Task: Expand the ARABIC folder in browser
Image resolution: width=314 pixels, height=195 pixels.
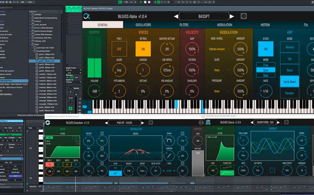Action: tap(30, 14)
